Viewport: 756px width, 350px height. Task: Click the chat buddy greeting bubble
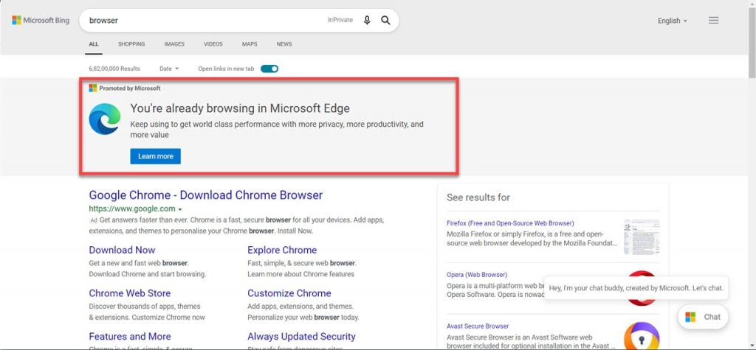[636, 288]
